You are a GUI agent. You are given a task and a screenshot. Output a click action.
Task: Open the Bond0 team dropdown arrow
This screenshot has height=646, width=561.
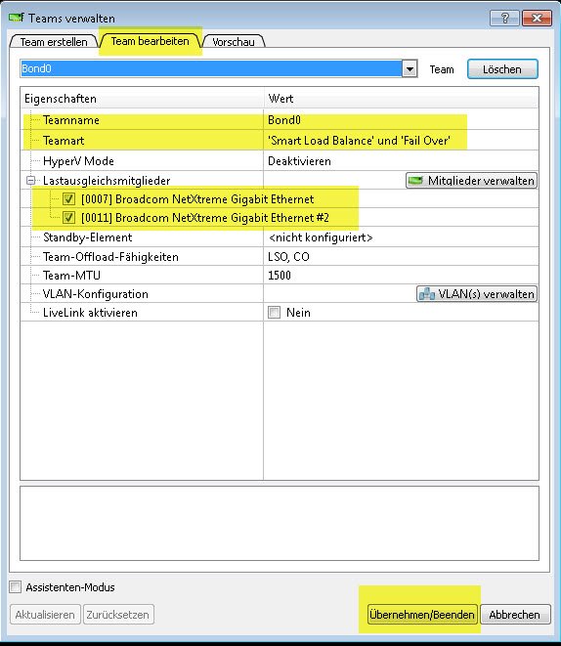[x=410, y=68]
